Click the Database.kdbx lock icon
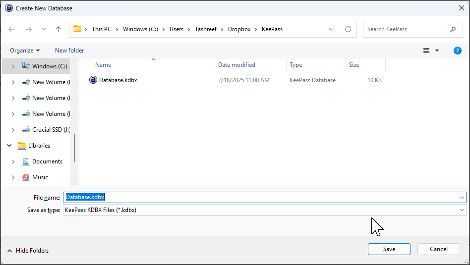 (x=93, y=80)
